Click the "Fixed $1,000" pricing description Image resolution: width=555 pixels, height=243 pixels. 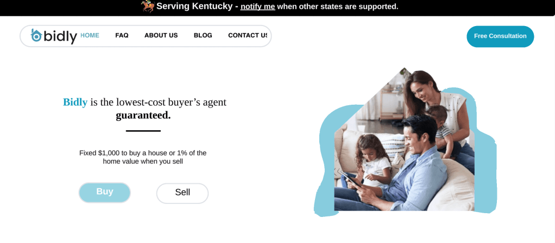click(143, 157)
